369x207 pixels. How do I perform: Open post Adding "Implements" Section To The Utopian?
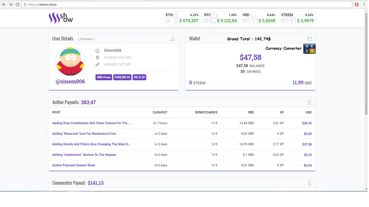click(84, 155)
